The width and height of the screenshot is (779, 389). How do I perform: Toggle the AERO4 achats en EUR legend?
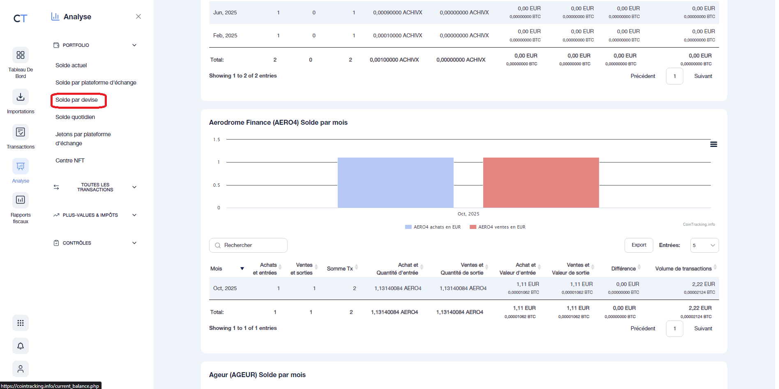tap(432, 227)
